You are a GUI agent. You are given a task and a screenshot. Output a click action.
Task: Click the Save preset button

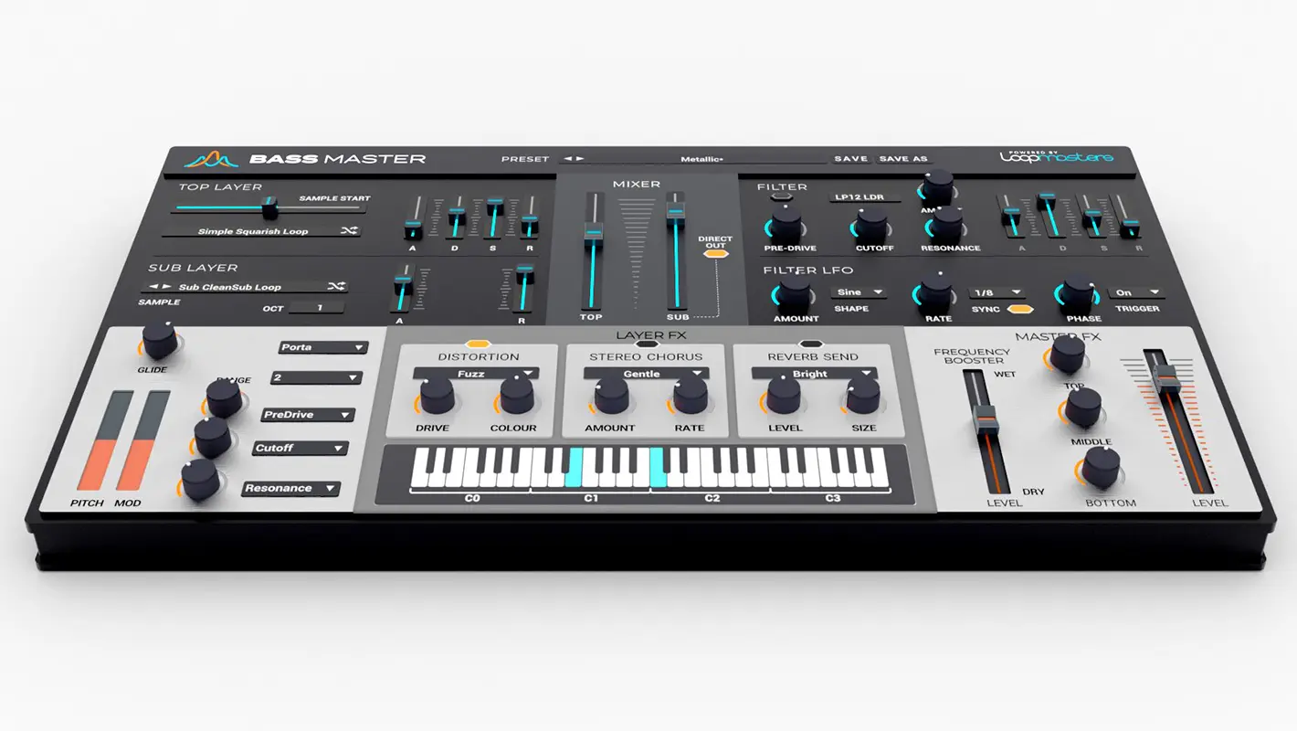point(850,159)
